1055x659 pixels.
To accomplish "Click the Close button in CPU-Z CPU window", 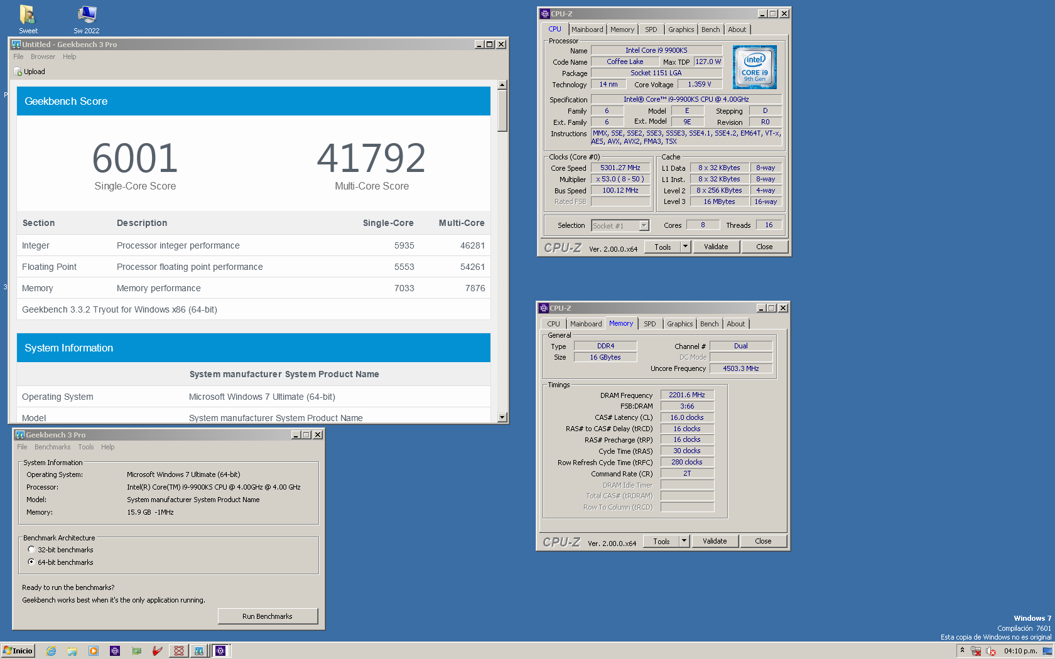I will (764, 247).
